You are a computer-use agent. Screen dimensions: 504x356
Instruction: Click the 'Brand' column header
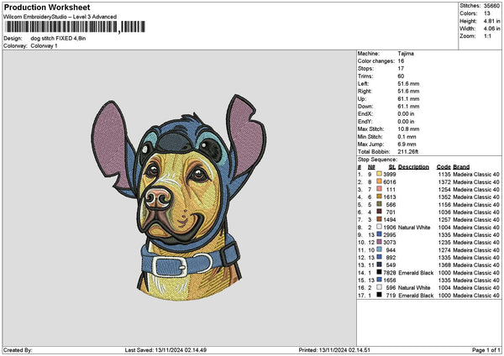click(x=461, y=167)
